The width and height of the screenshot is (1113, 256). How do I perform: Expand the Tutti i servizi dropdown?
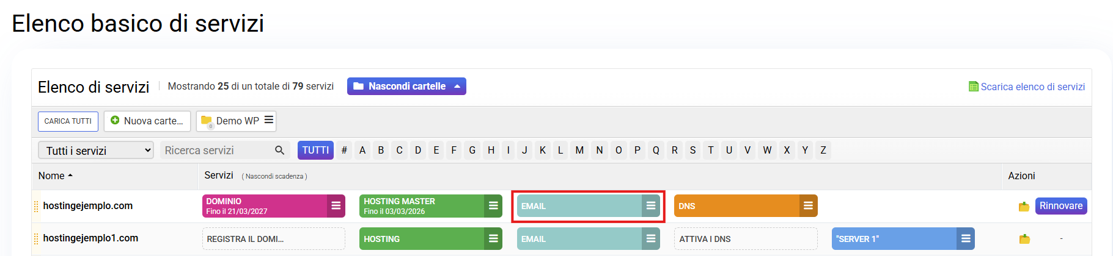[96, 151]
